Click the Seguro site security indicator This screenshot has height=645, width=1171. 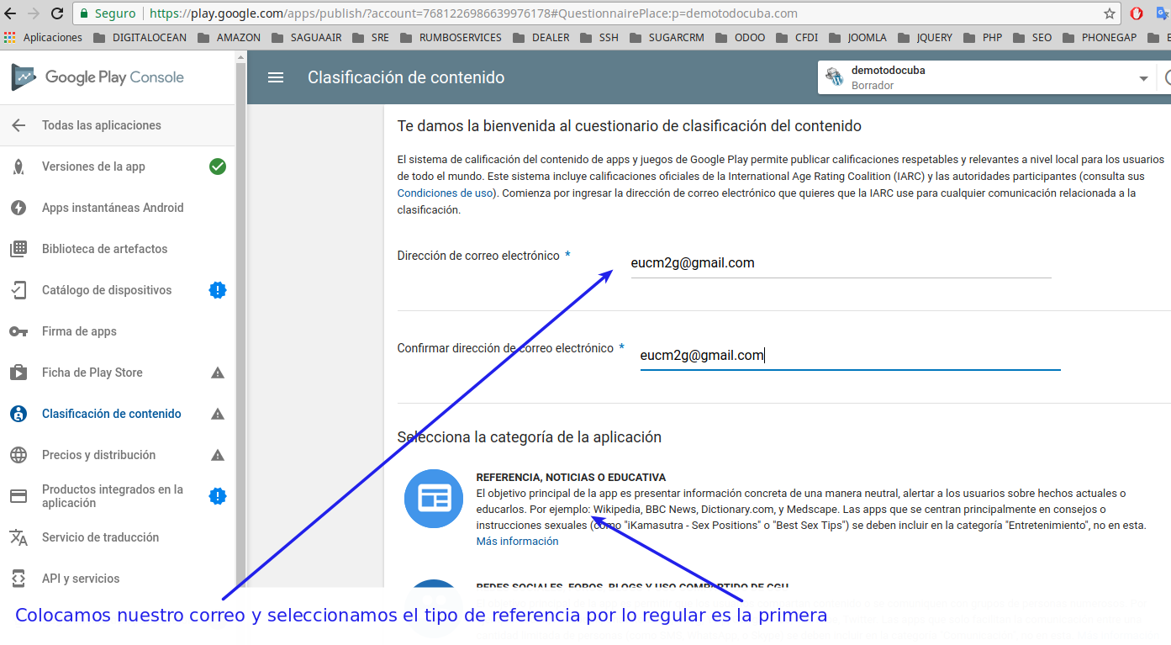pos(108,13)
